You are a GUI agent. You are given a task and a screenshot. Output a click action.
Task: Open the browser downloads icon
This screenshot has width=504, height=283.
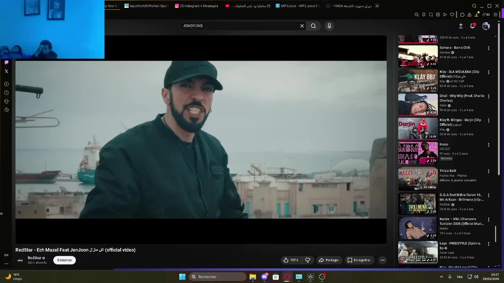pyautogui.click(x=477, y=15)
